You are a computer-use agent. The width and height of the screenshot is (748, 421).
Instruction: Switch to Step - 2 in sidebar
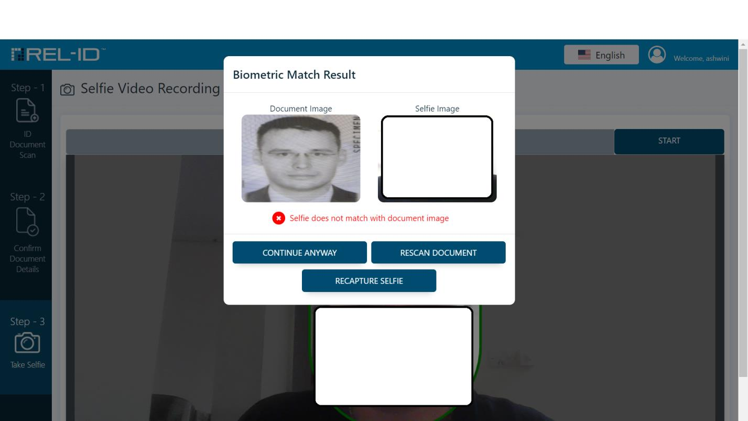point(28,197)
